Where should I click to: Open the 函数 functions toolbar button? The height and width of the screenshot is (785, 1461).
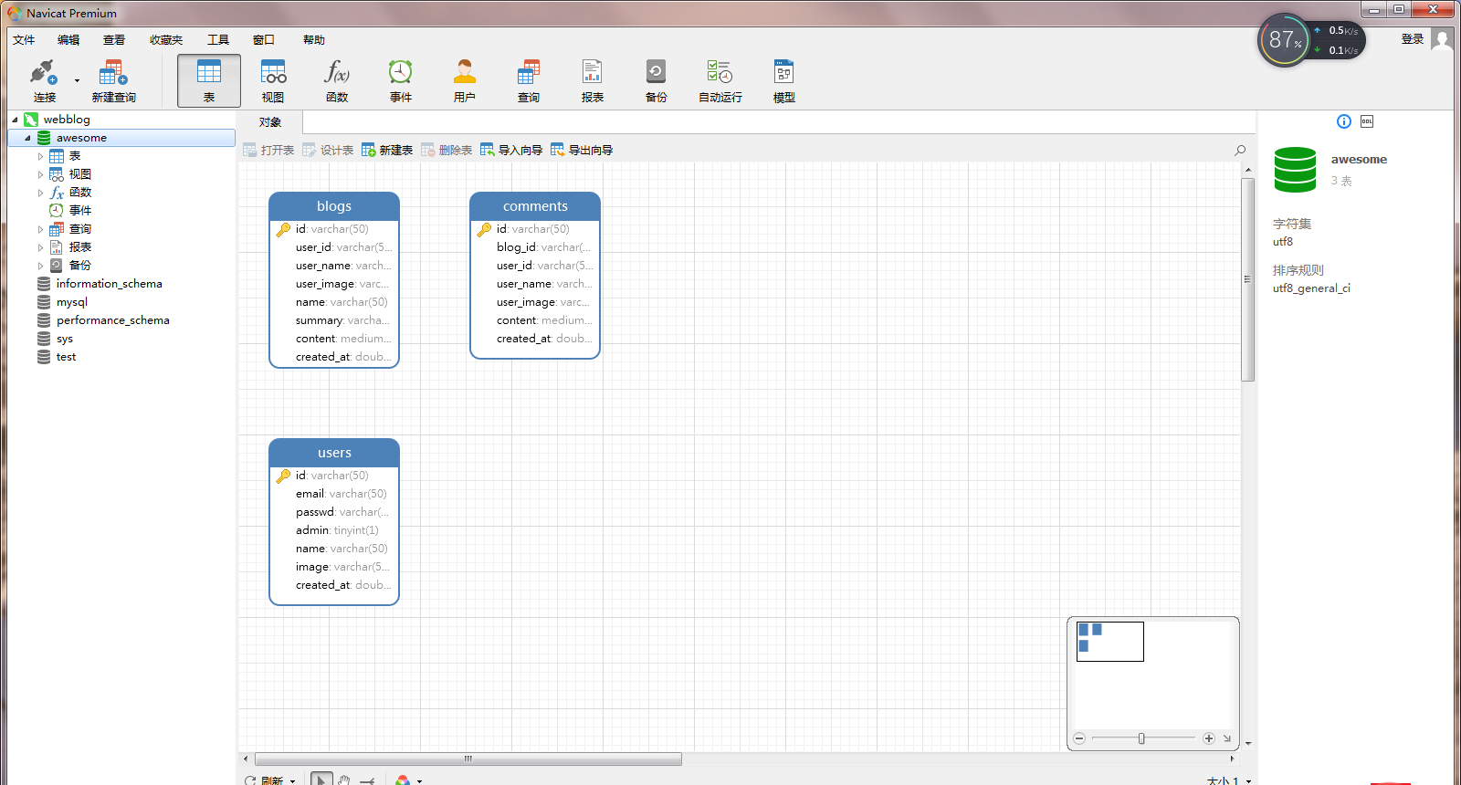[x=337, y=80]
